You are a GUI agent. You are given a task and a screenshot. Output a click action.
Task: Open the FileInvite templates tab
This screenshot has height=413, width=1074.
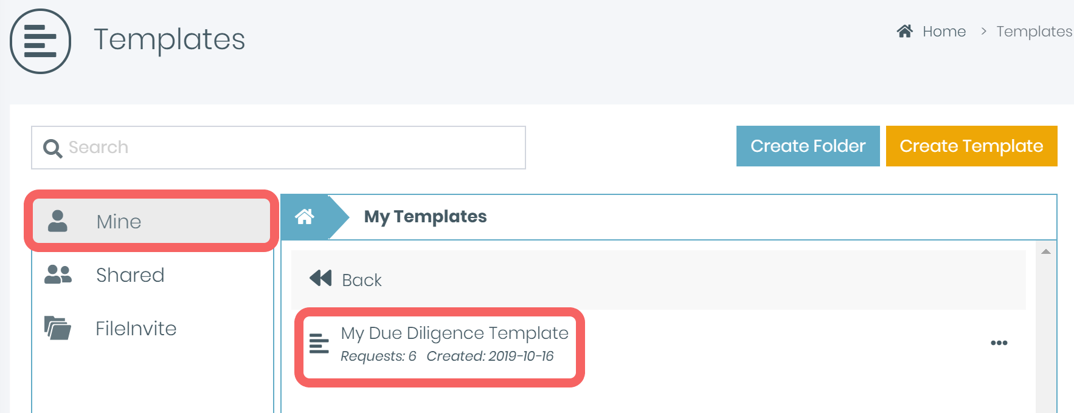136,329
